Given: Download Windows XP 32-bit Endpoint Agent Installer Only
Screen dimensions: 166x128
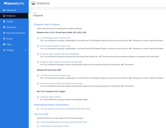Looking at the screenshot, I should 56,75.
